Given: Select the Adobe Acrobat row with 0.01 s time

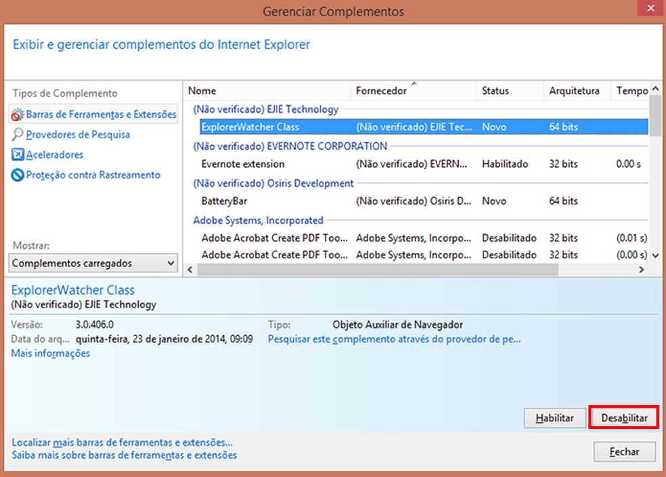Looking at the screenshot, I should pos(424,238).
